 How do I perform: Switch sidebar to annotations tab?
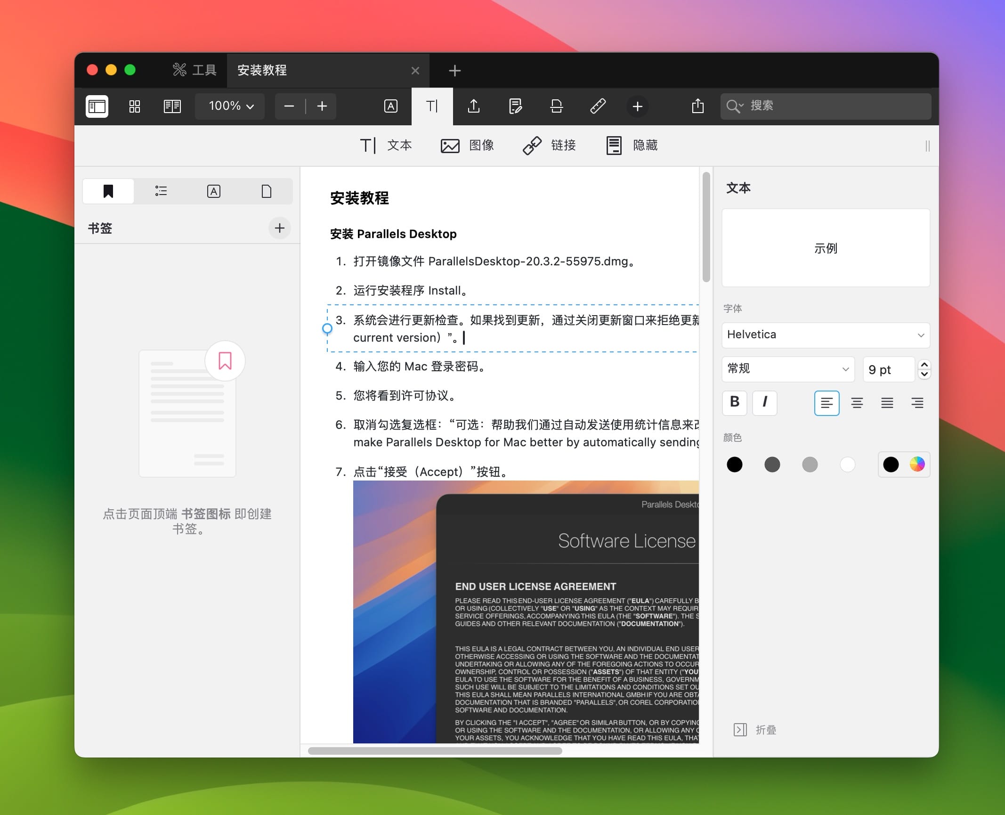point(214,191)
